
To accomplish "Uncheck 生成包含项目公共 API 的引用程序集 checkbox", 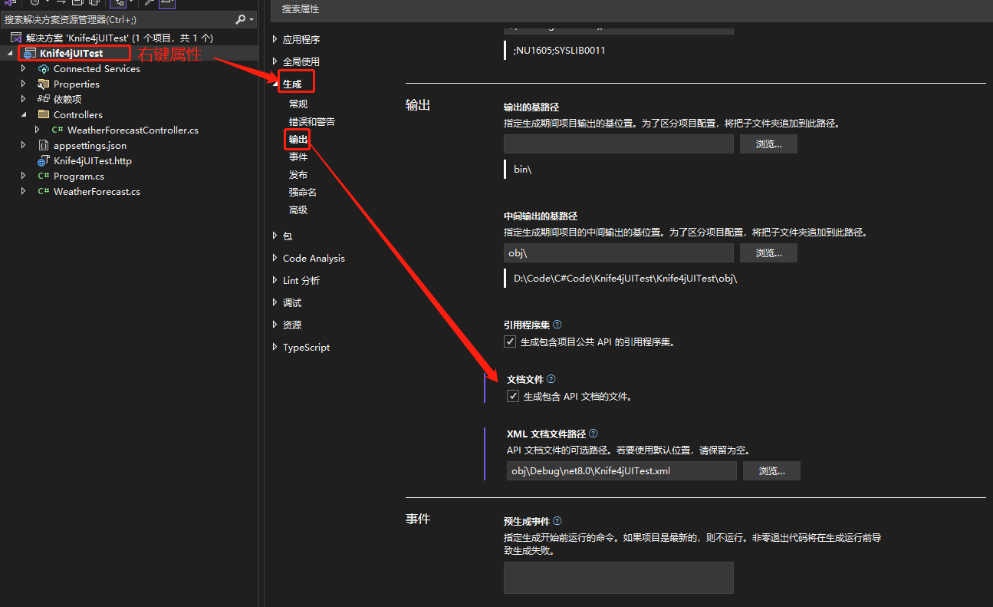I will click(510, 341).
